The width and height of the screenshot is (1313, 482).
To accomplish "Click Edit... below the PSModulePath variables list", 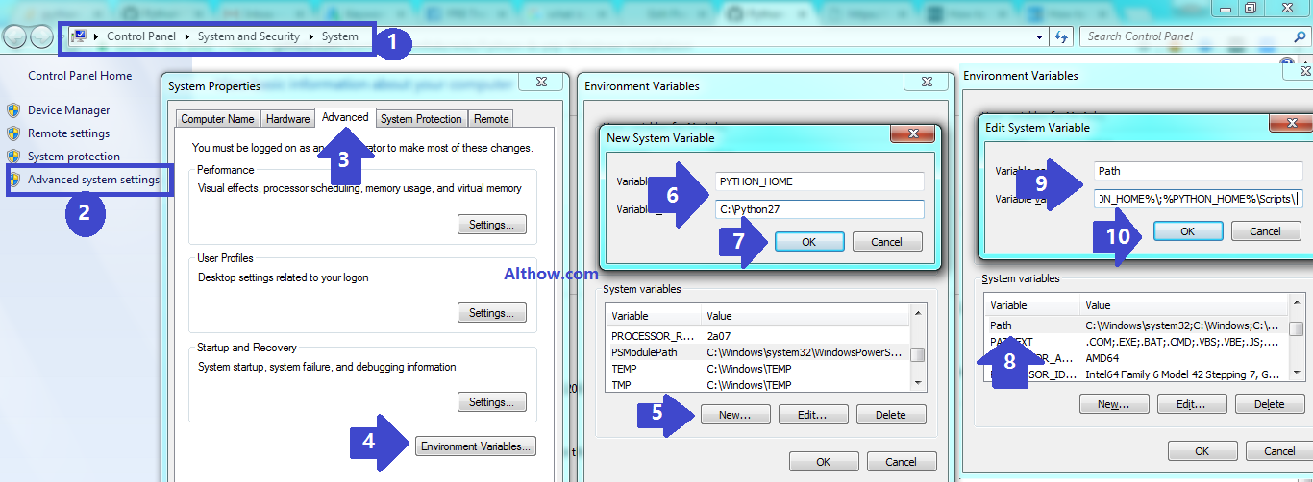I will [811, 415].
